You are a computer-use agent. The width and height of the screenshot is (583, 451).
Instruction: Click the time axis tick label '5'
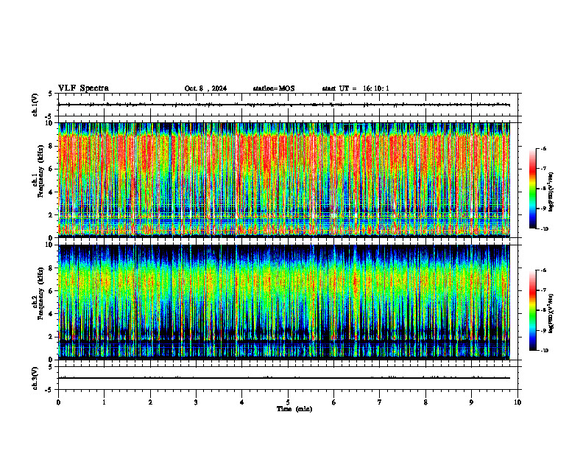[288, 402]
